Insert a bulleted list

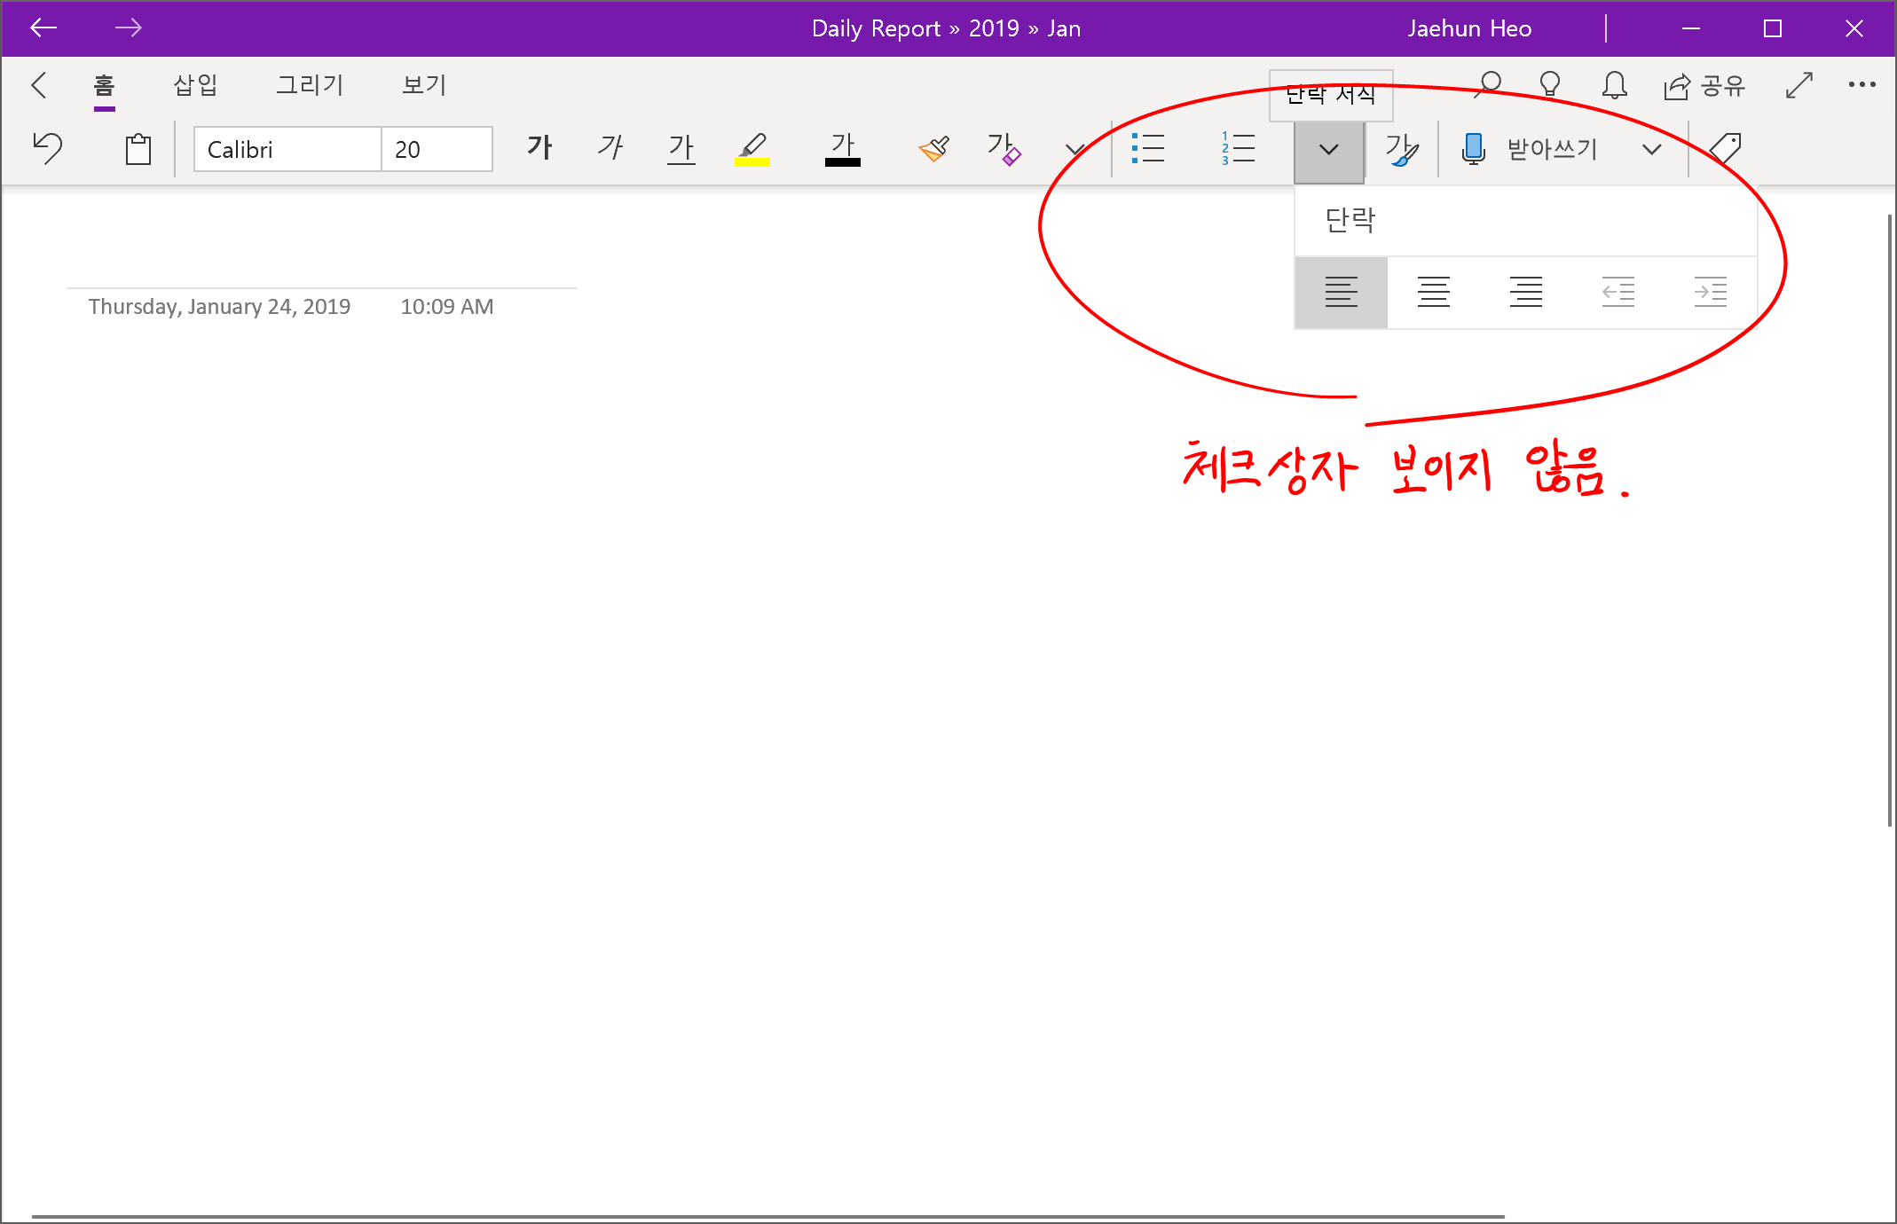tap(1148, 149)
